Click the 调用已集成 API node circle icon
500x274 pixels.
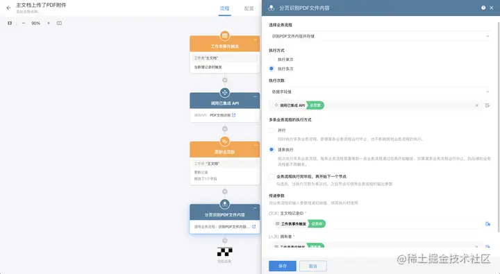225,93
